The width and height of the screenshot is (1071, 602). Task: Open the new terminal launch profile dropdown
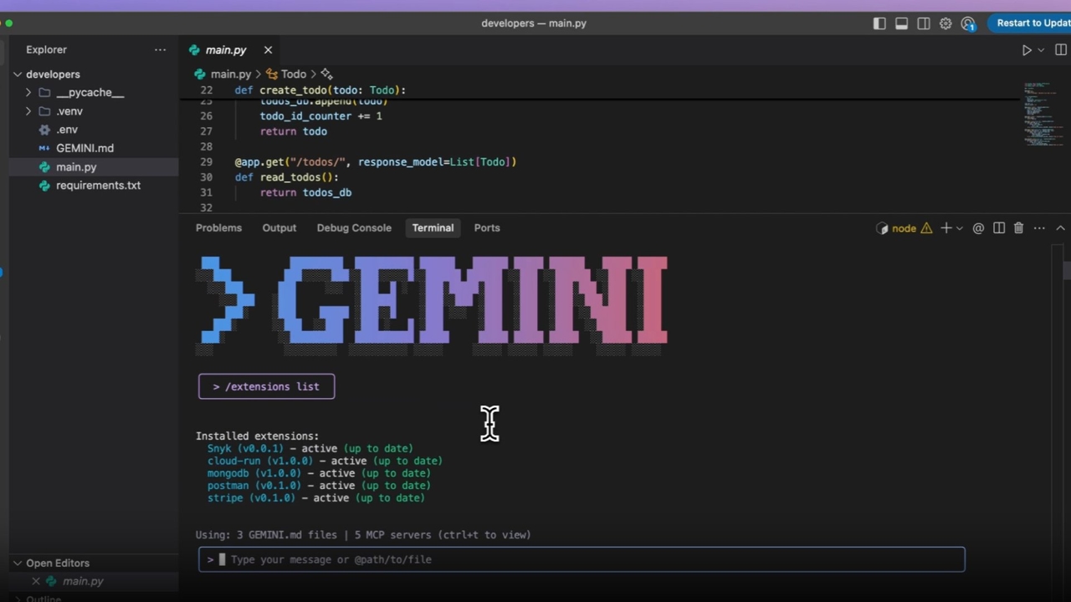tap(959, 228)
